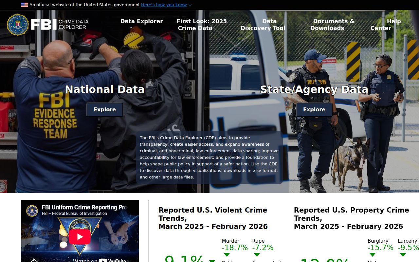419x262 pixels.
Task: Click the US flag icon in banner
Action: tap(25, 5)
